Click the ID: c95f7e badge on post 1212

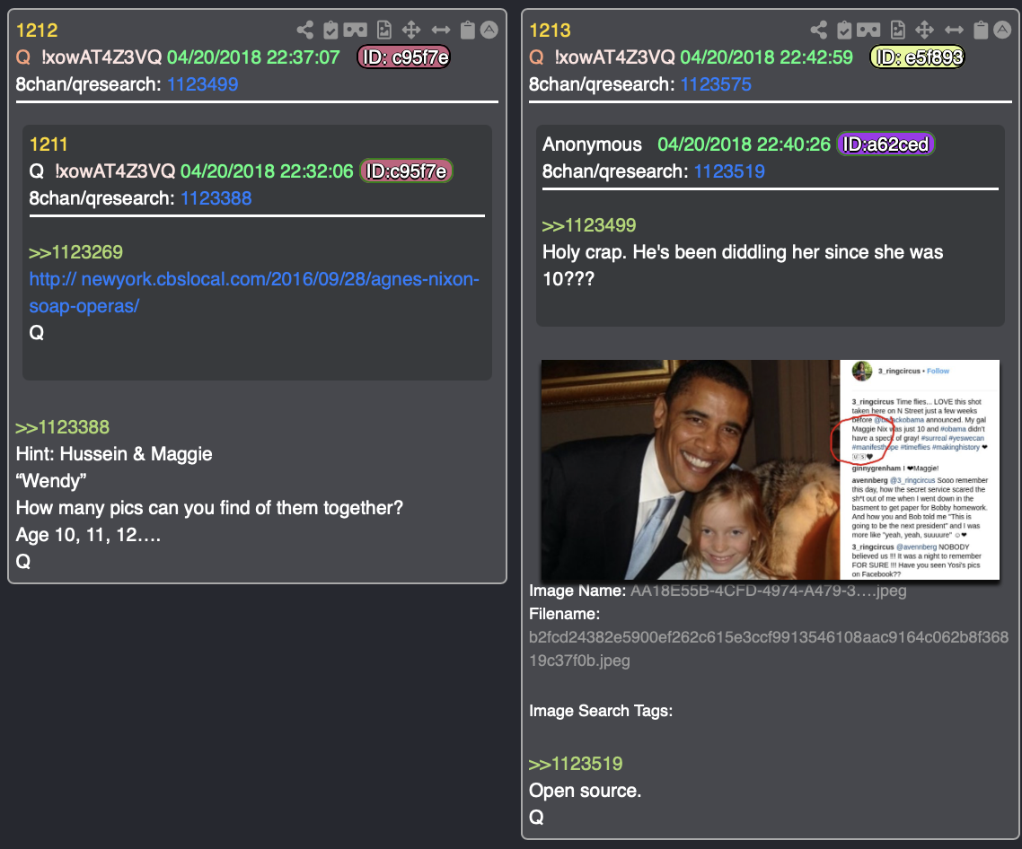pos(404,57)
